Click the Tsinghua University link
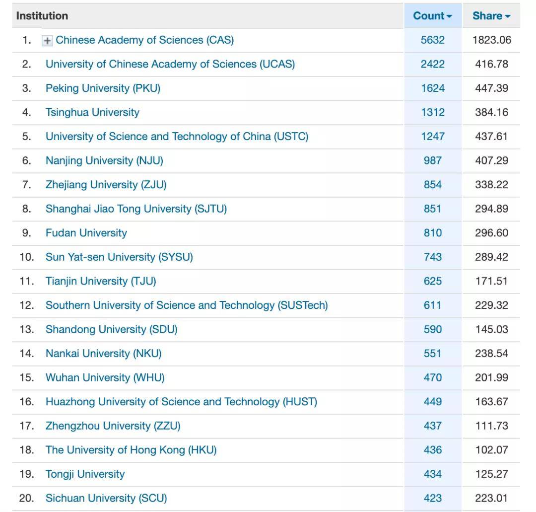 click(x=92, y=112)
